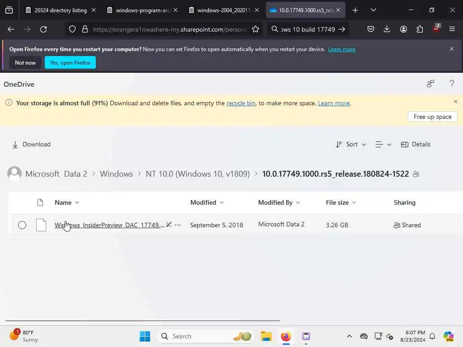
Task: Click the share icon beside the file name
Action: pos(169,225)
